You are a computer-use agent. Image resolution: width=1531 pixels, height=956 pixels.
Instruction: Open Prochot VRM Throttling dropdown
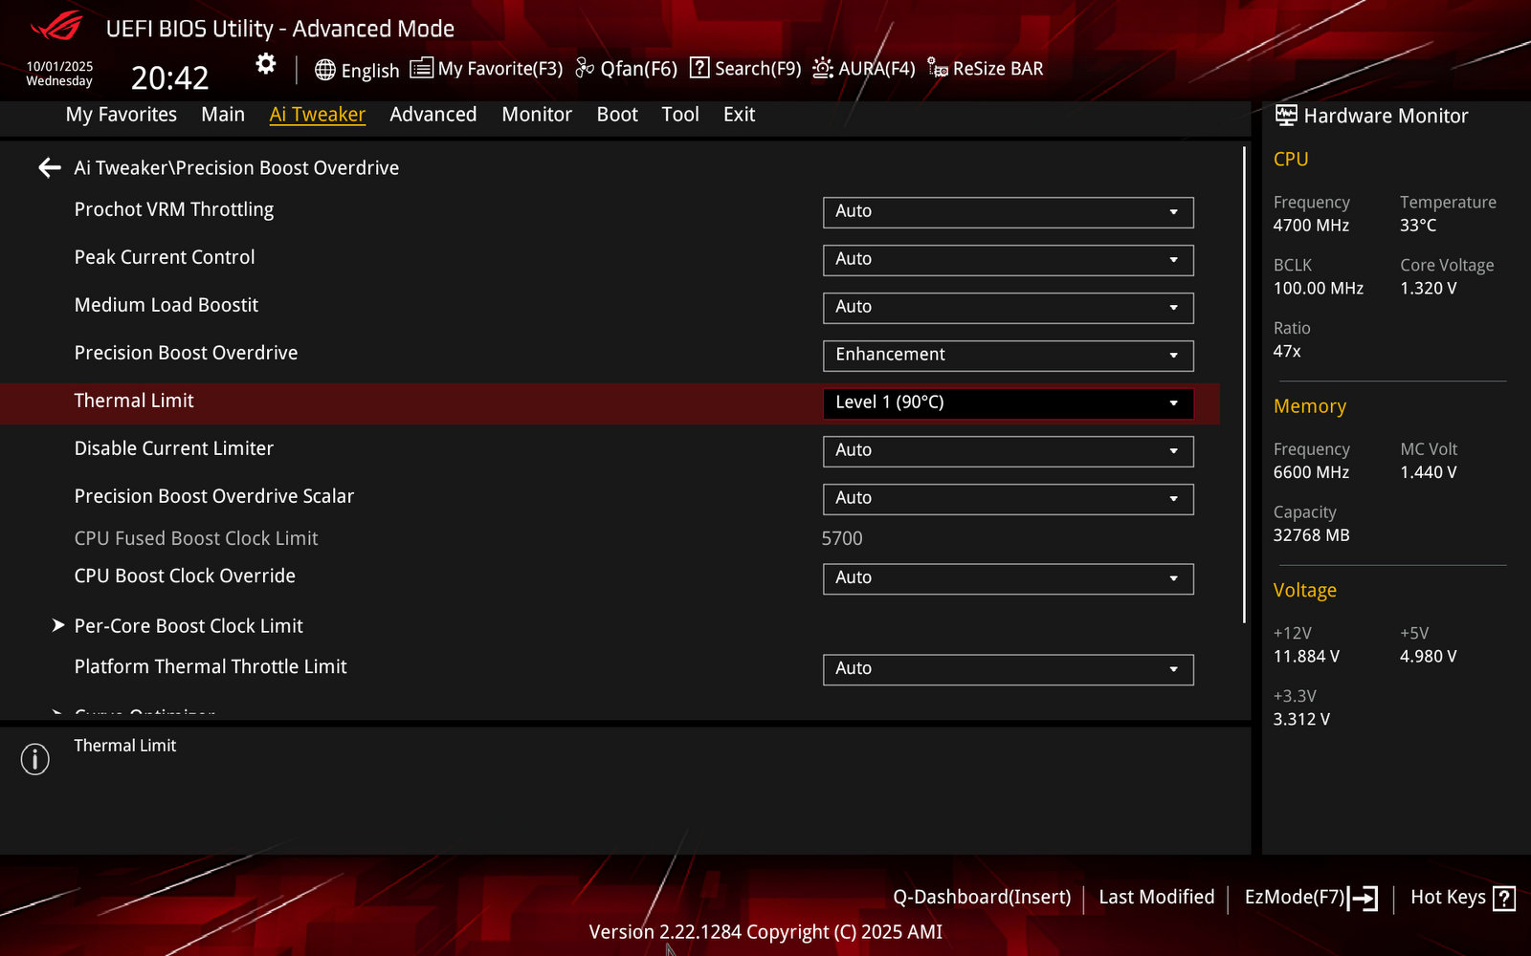tap(1008, 211)
